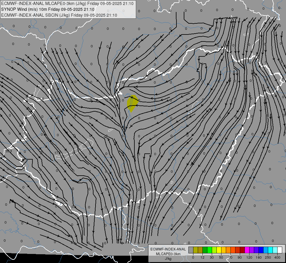Click the dark green legend swatch at 12
The image size is (286, 263).
(205, 250)
